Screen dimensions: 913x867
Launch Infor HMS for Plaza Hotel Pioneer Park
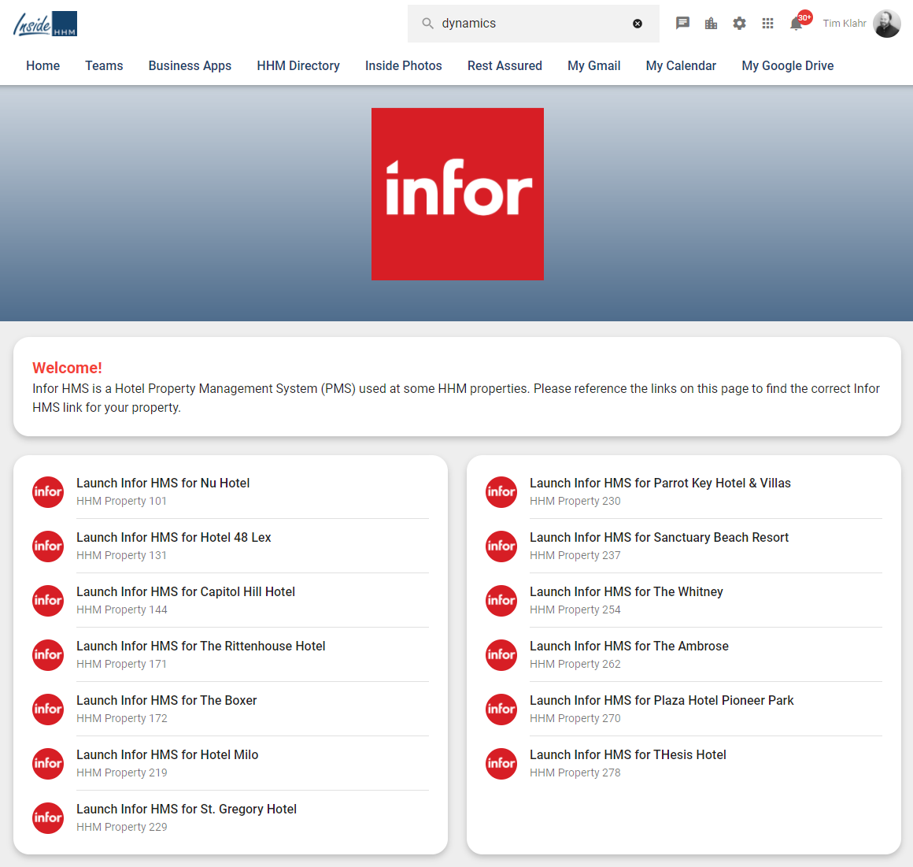661,700
